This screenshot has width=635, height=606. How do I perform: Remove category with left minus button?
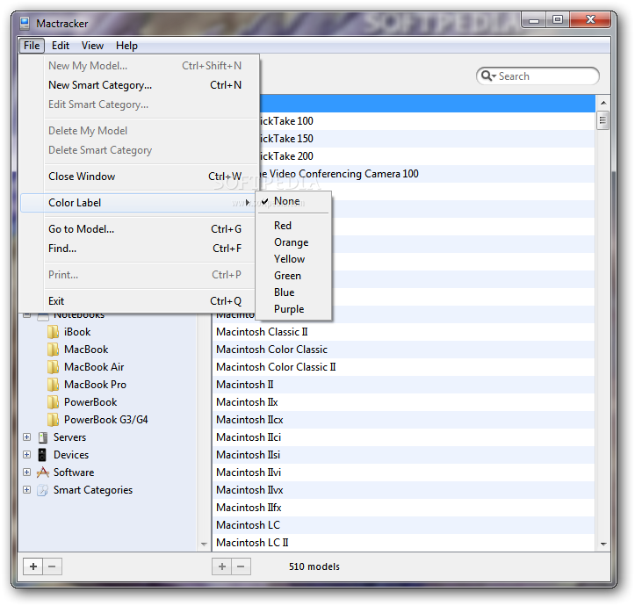point(52,566)
